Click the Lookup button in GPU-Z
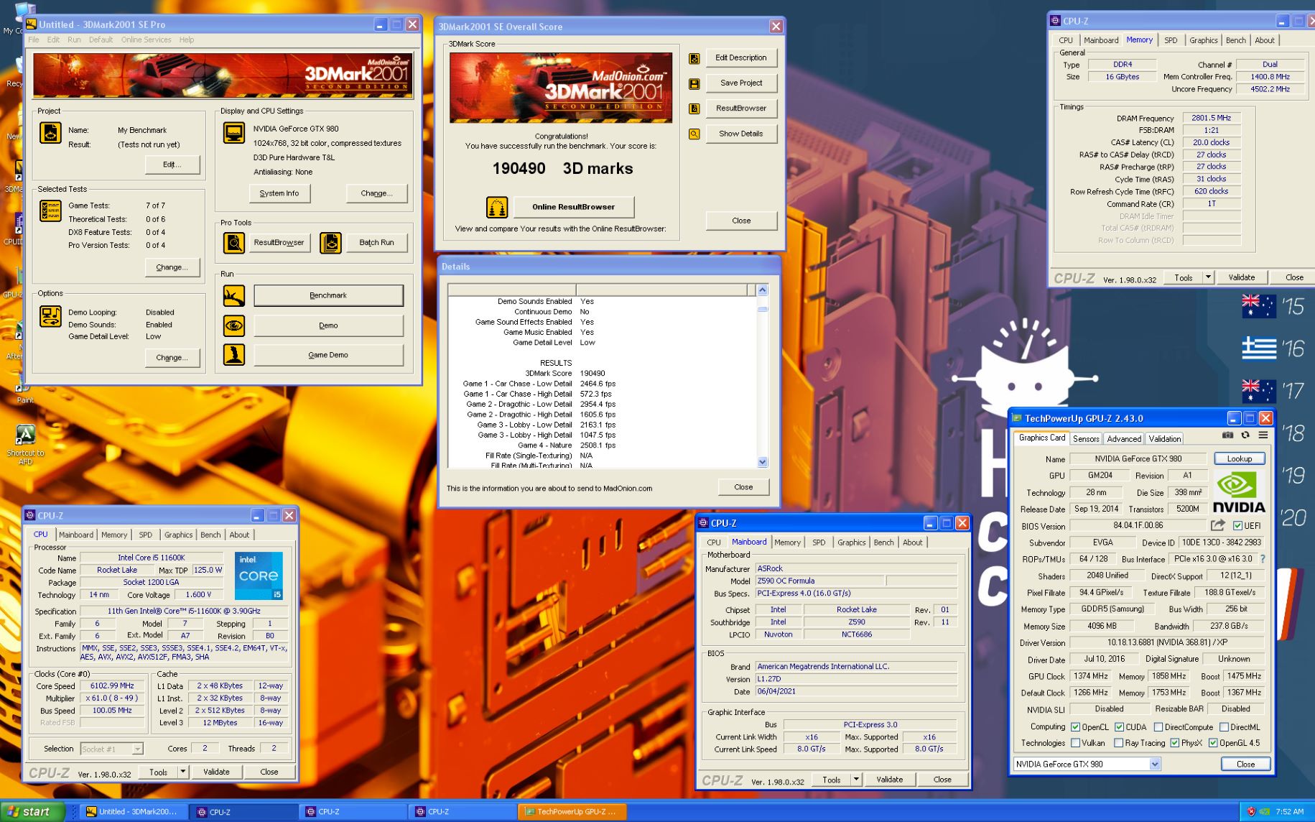The image size is (1315, 822). pos(1240,458)
